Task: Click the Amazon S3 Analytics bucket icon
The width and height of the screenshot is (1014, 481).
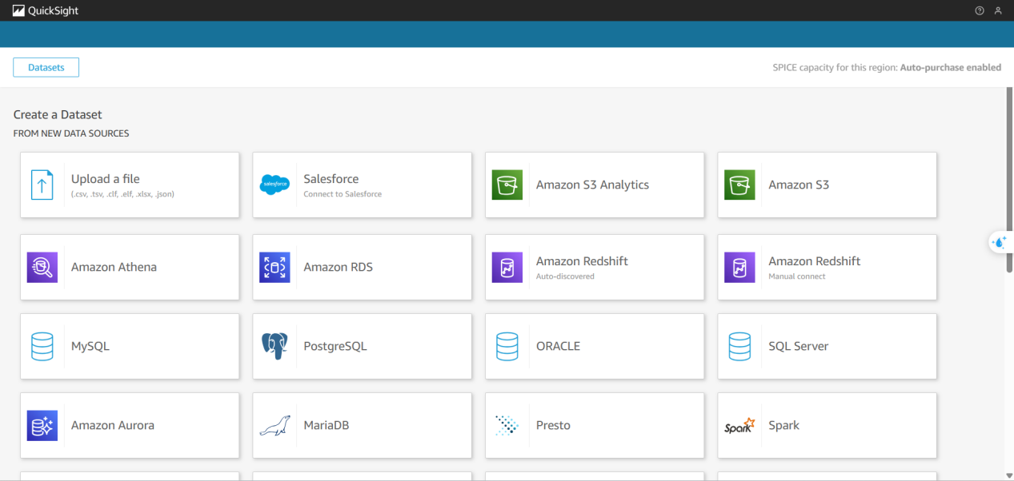Action: 507,185
